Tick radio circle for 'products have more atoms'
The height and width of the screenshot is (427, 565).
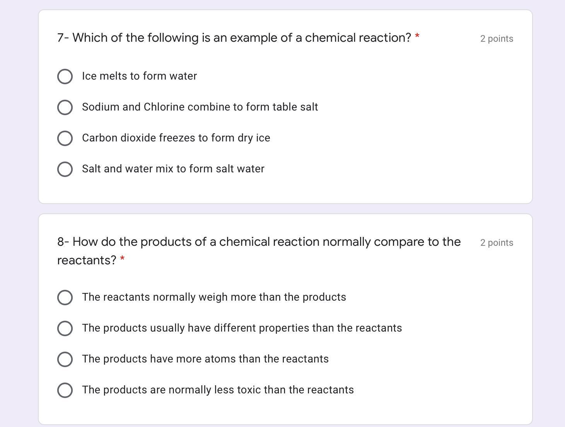(x=65, y=359)
